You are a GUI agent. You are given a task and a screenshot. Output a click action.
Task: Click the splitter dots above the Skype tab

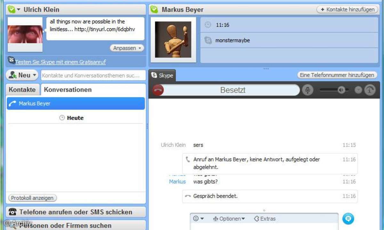(266, 68)
